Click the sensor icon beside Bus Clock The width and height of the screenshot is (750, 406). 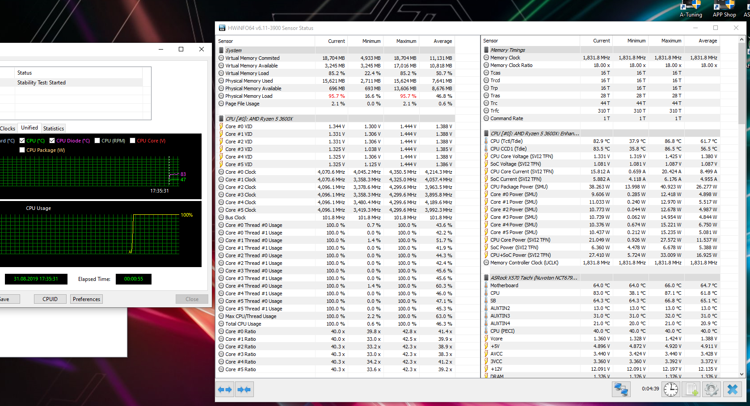click(221, 218)
